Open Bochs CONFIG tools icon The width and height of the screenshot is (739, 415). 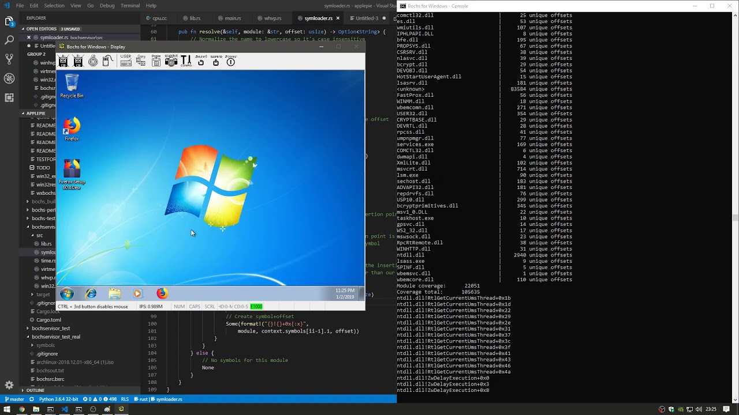[x=186, y=61]
